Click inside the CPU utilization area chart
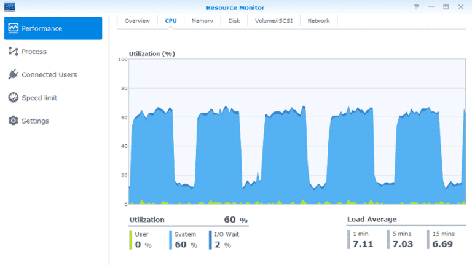 pos(297,132)
